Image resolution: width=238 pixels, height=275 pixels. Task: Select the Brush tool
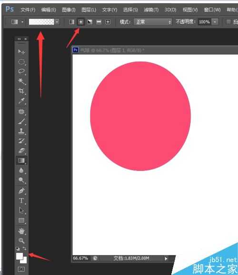[21, 121]
